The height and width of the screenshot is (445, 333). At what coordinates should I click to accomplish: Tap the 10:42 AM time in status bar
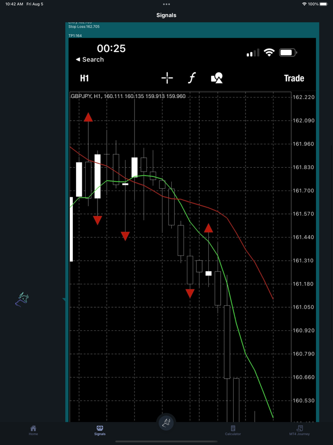pos(14,4)
